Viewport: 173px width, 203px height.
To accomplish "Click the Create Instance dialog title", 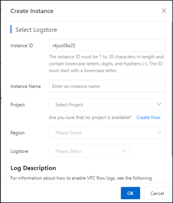I will pyautogui.click(x=32, y=11).
